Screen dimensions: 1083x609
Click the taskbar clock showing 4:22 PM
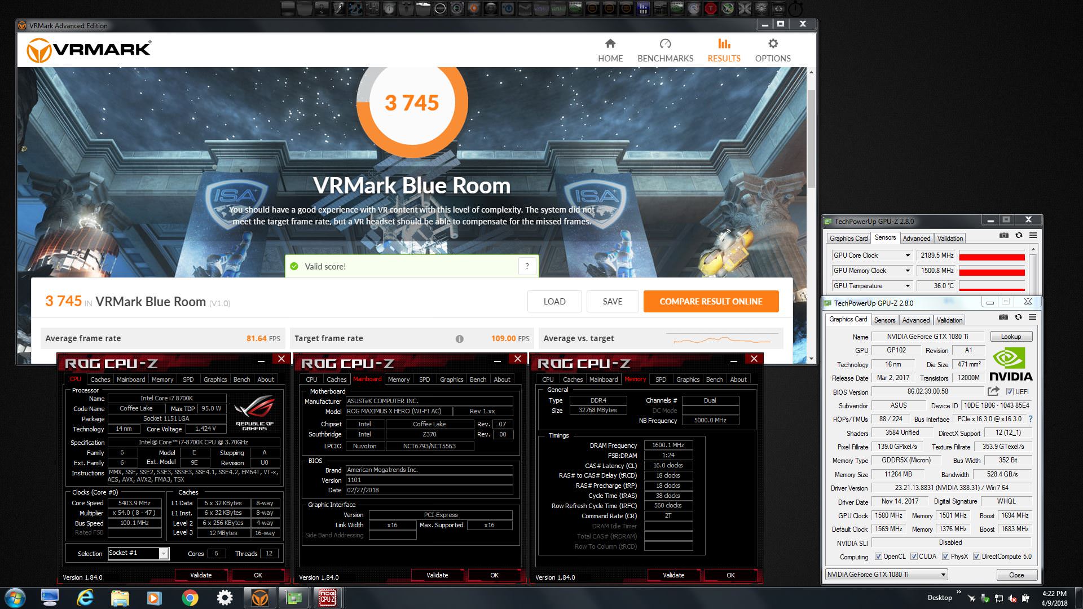point(1054,598)
